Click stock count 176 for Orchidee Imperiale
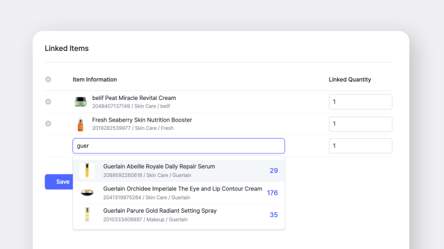This screenshot has height=249, width=444. [x=272, y=193]
